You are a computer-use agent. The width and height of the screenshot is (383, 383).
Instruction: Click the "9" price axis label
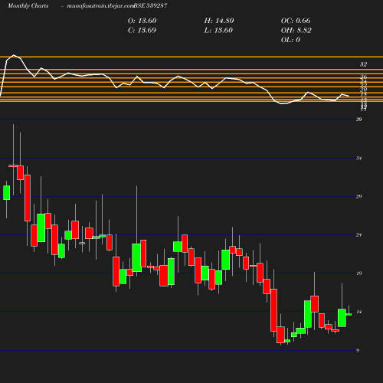[x=358, y=350]
